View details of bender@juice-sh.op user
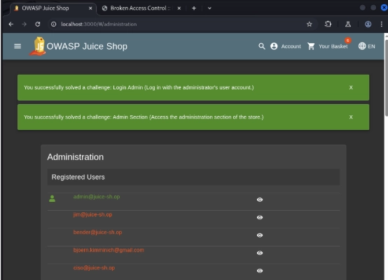The height and width of the screenshot is (280, 388). tap(260, 235)
